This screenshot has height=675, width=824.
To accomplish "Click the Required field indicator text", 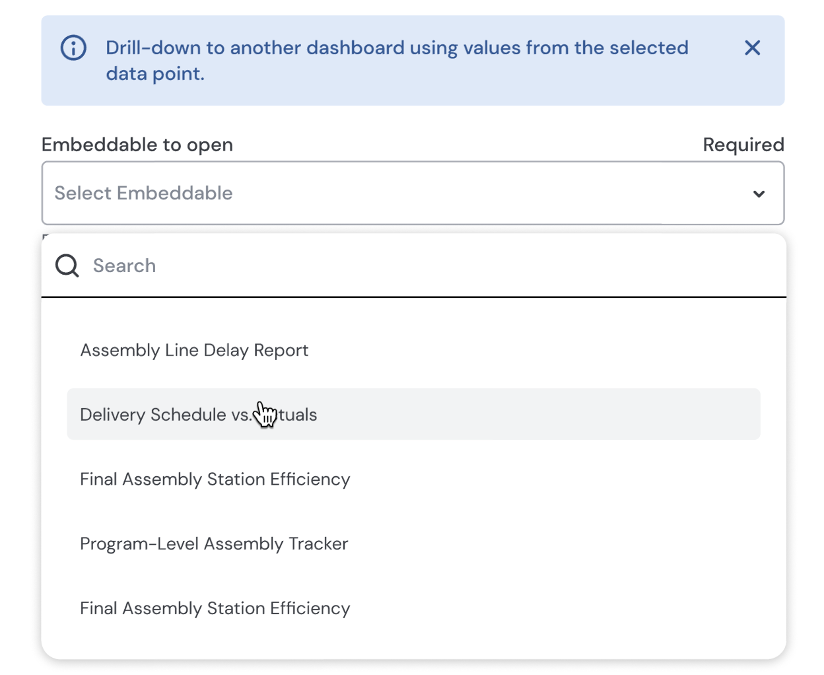I will tap(743, 145).
